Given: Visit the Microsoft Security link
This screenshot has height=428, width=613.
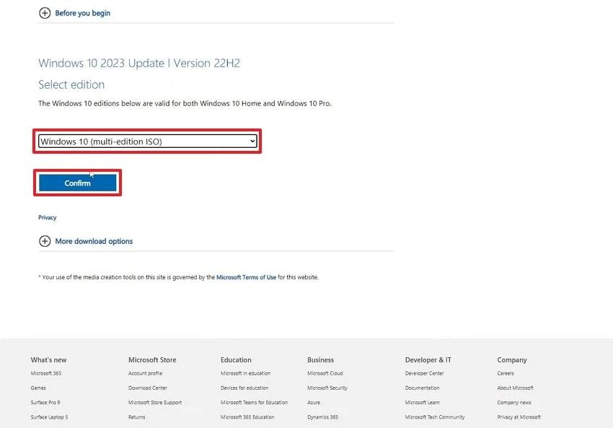Looking at the screenshot, I should pos(327,388).
